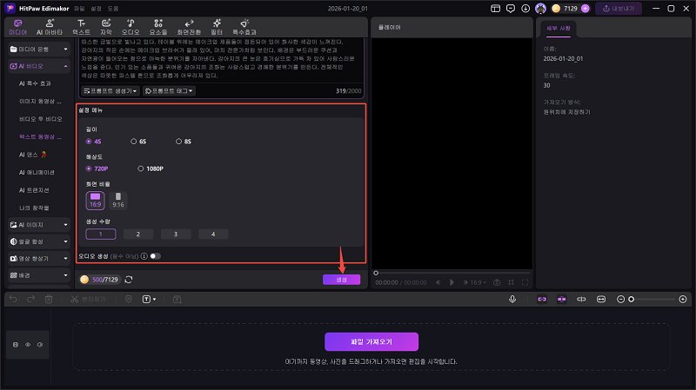Select AI 애니메이션 in sidebar

coord(37,172)
